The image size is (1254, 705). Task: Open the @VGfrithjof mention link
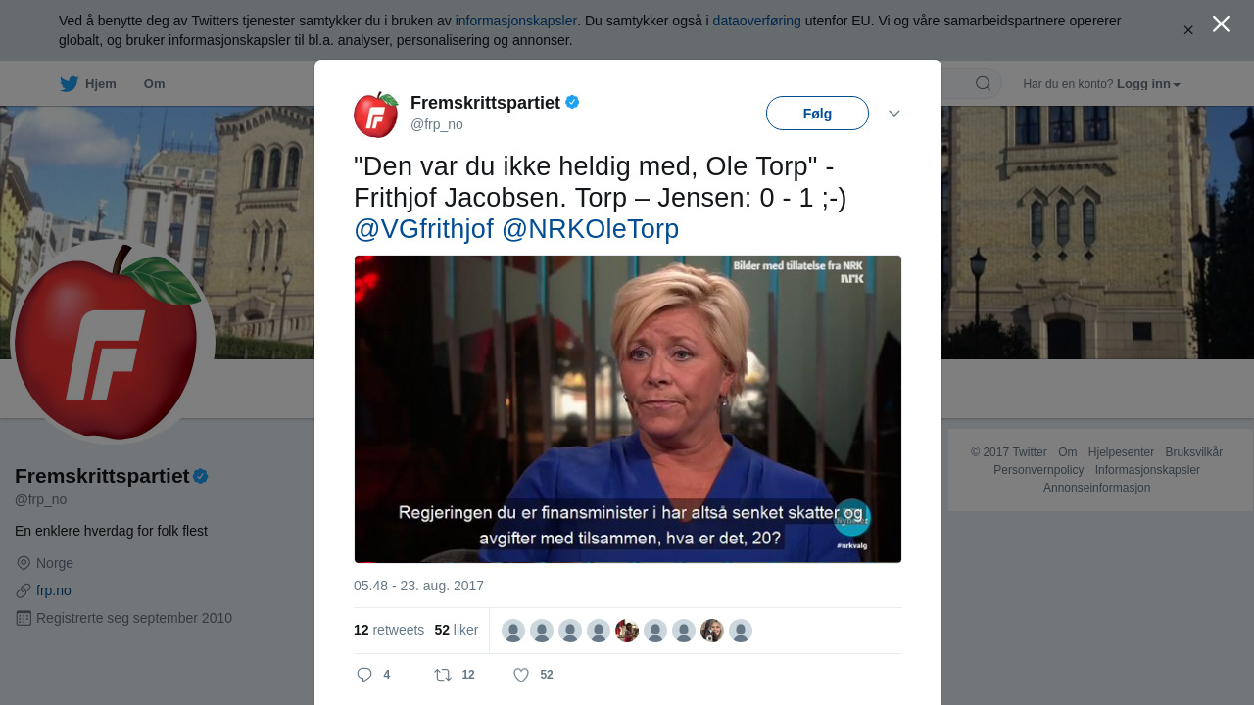click(423, 229)
